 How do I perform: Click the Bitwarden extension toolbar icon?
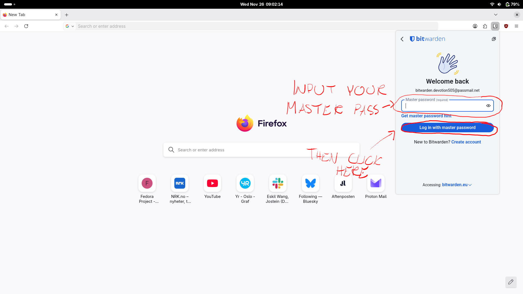495,26
